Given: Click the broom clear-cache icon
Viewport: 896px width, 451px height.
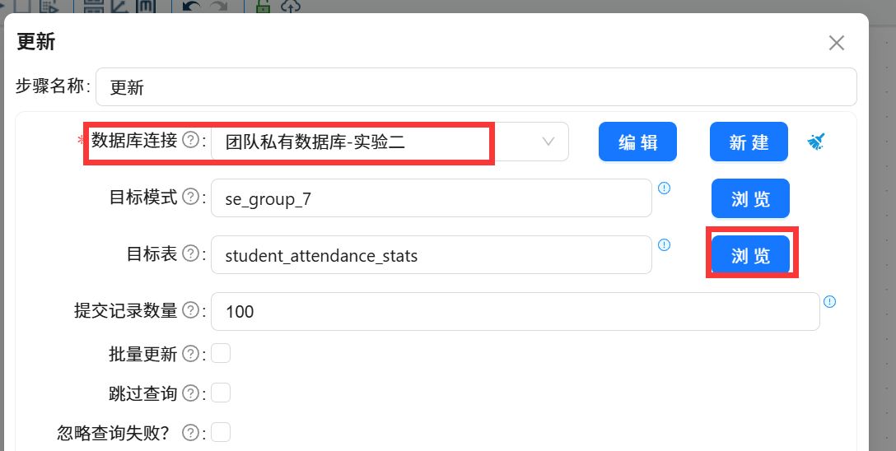Looking at the screenshot, I should point(816,141).
